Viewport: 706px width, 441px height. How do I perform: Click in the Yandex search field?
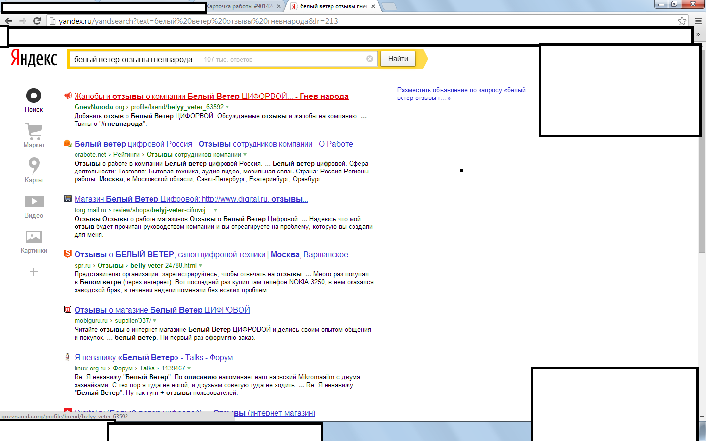(x=223, y=59)
